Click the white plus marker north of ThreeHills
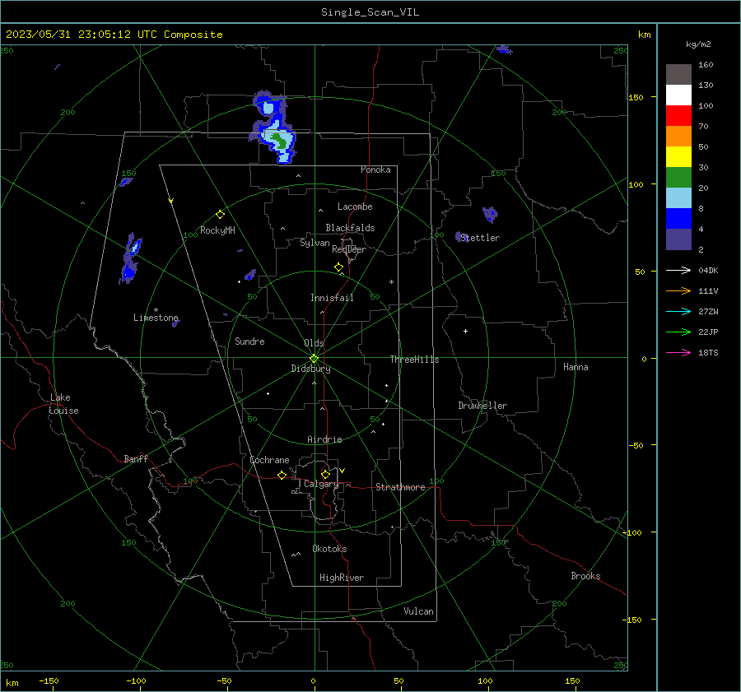741x692 pixels. (465, 331)
